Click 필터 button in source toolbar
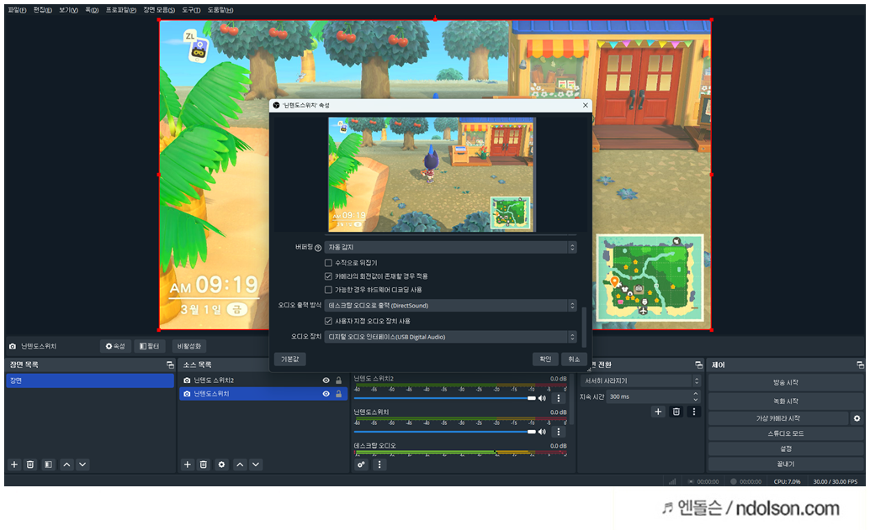This screenshot has width=870, height=530. point(149,346)
